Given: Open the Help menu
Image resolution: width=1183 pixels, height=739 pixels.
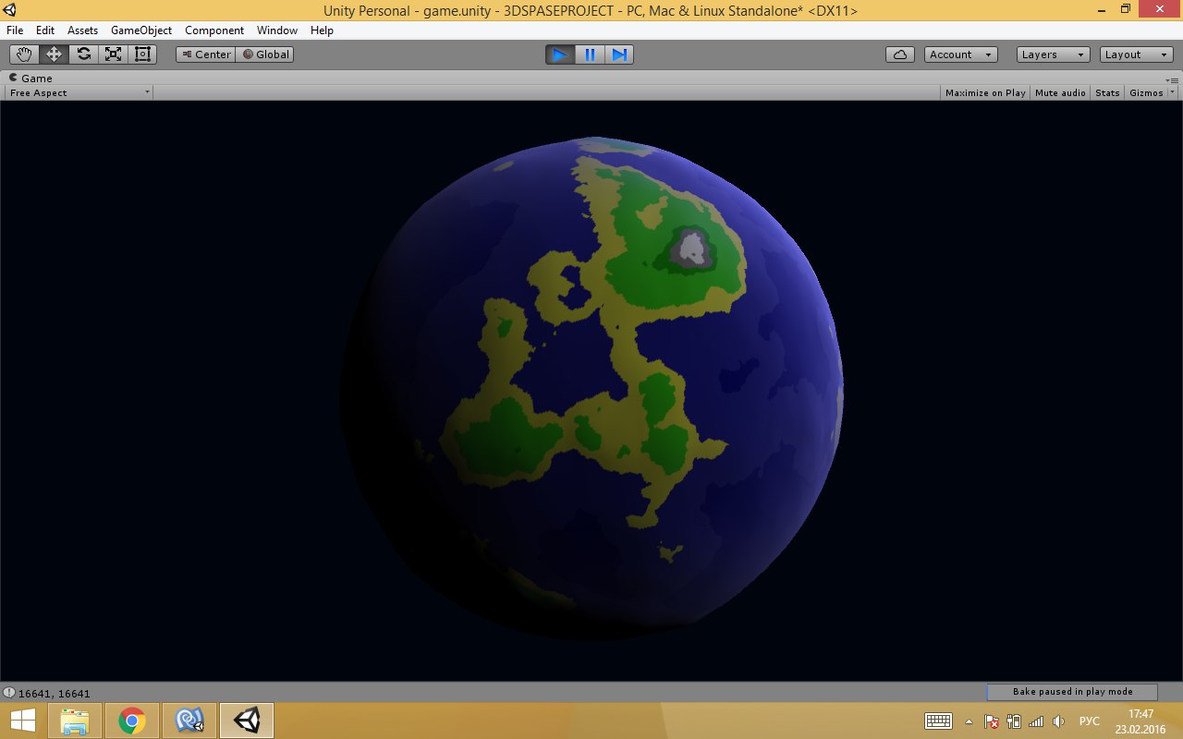Looking at the screenshot, I should click(x=322, y=30).
